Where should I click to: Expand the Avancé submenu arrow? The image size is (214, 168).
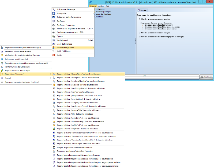tap(51, 78)
